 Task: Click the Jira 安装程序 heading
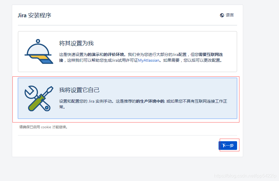pyautogui.click(x=34, y=15)
